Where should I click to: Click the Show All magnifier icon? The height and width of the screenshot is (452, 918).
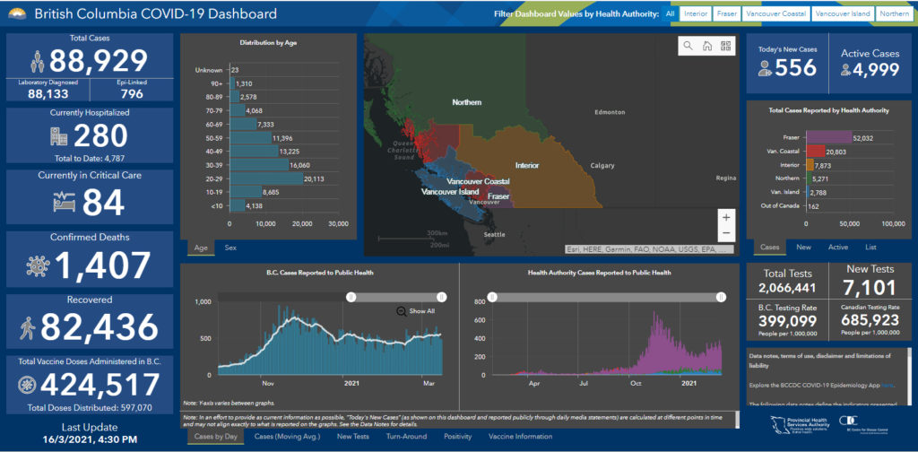(403, 311)
